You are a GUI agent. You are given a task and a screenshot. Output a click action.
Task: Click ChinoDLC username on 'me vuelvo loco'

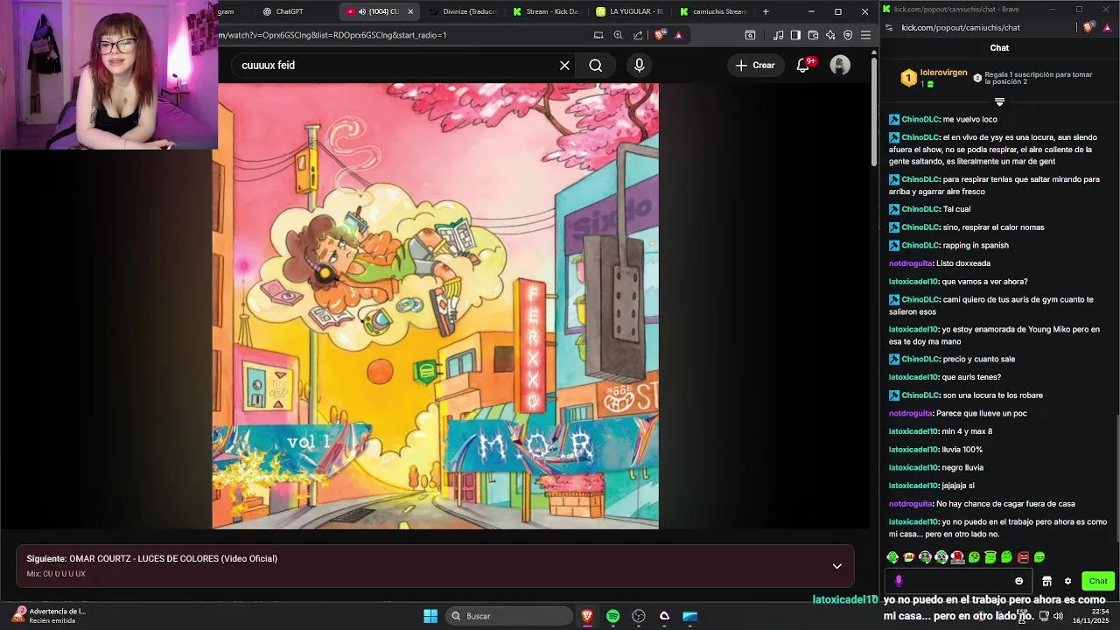pos(920,119)
